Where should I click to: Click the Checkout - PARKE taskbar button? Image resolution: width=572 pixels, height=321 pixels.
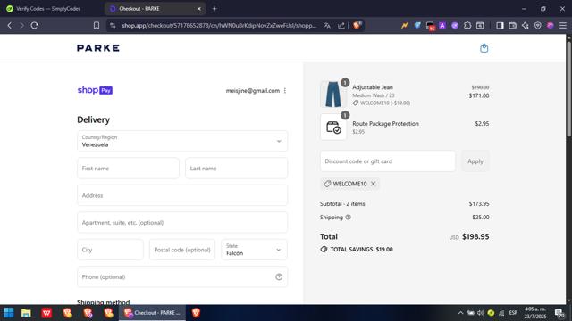[x=152, y=313]
